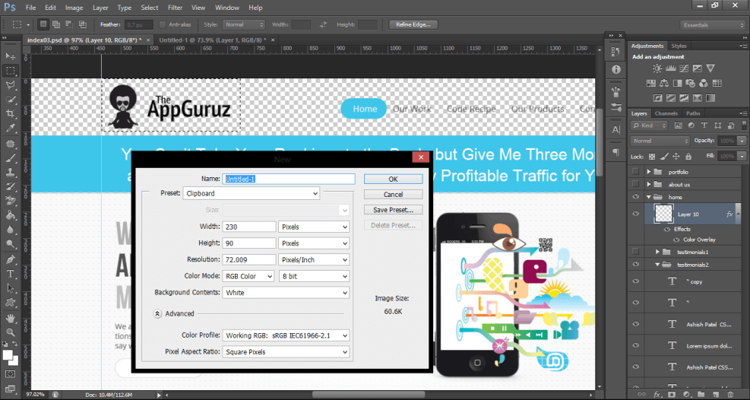Expand the portfolio layer group
This screenshot has height=400, width=750.
pyautogui.click(x=649, y=172)
